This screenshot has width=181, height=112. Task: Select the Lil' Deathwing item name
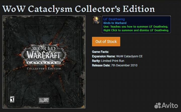tap(114, 19)
